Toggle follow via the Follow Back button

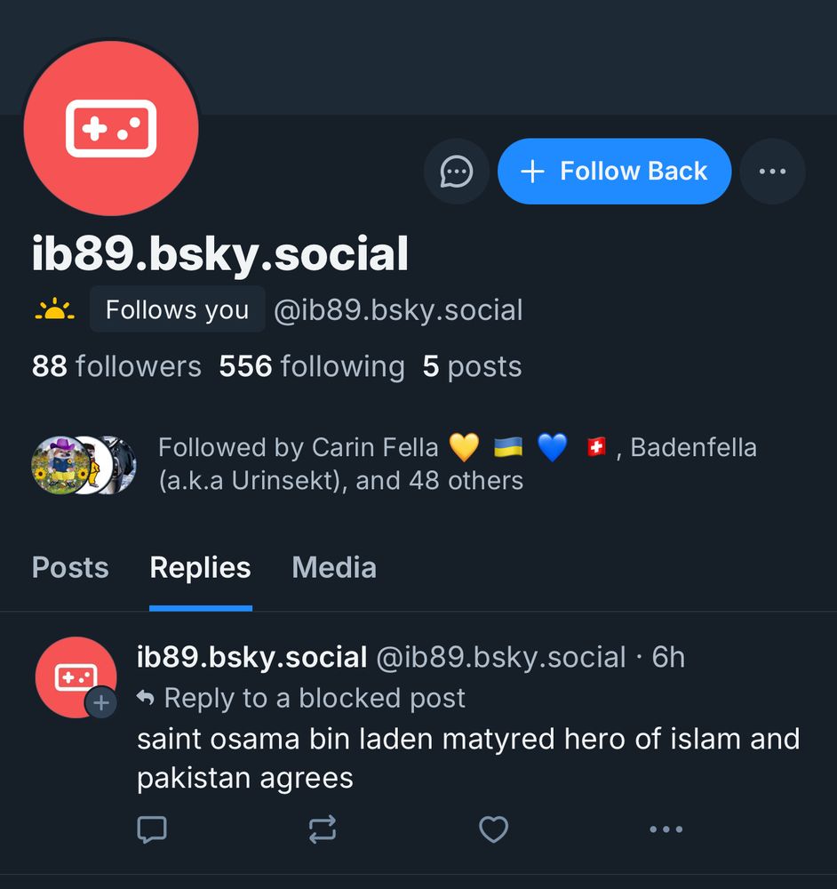coord(614,172)
